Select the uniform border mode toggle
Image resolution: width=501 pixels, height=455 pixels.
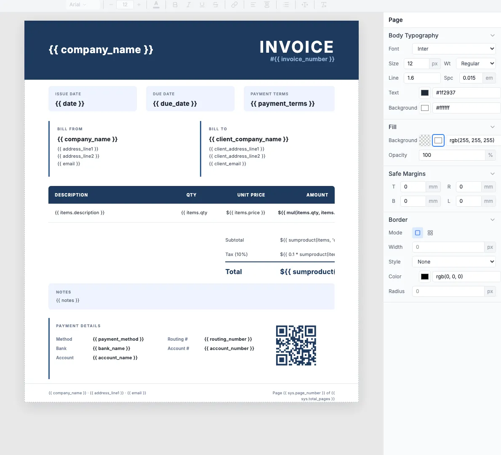click(x=417, y=232)
